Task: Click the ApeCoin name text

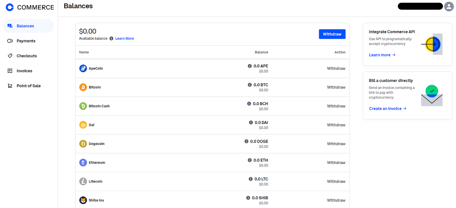Action: pyautogui.click(x=96, y=68)
